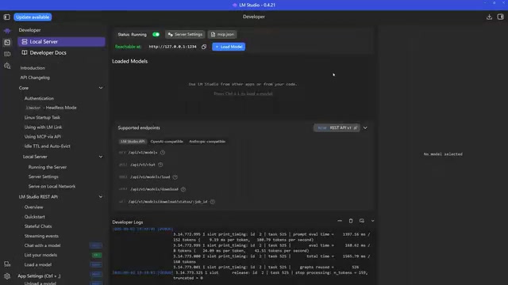Clear Developer Logs with trash icon
Viewport: 508px width, 285px height.
coord(351,221)
